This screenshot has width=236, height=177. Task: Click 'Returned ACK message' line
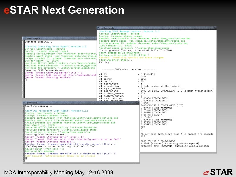point(40,151)
